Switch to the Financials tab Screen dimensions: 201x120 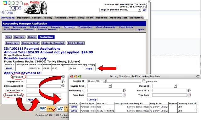[60, 18]
